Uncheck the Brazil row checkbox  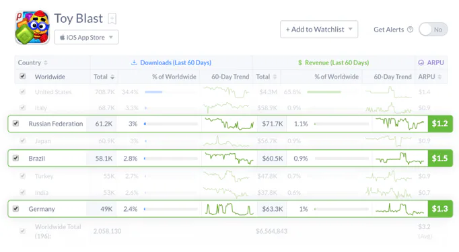coord(15,158)
